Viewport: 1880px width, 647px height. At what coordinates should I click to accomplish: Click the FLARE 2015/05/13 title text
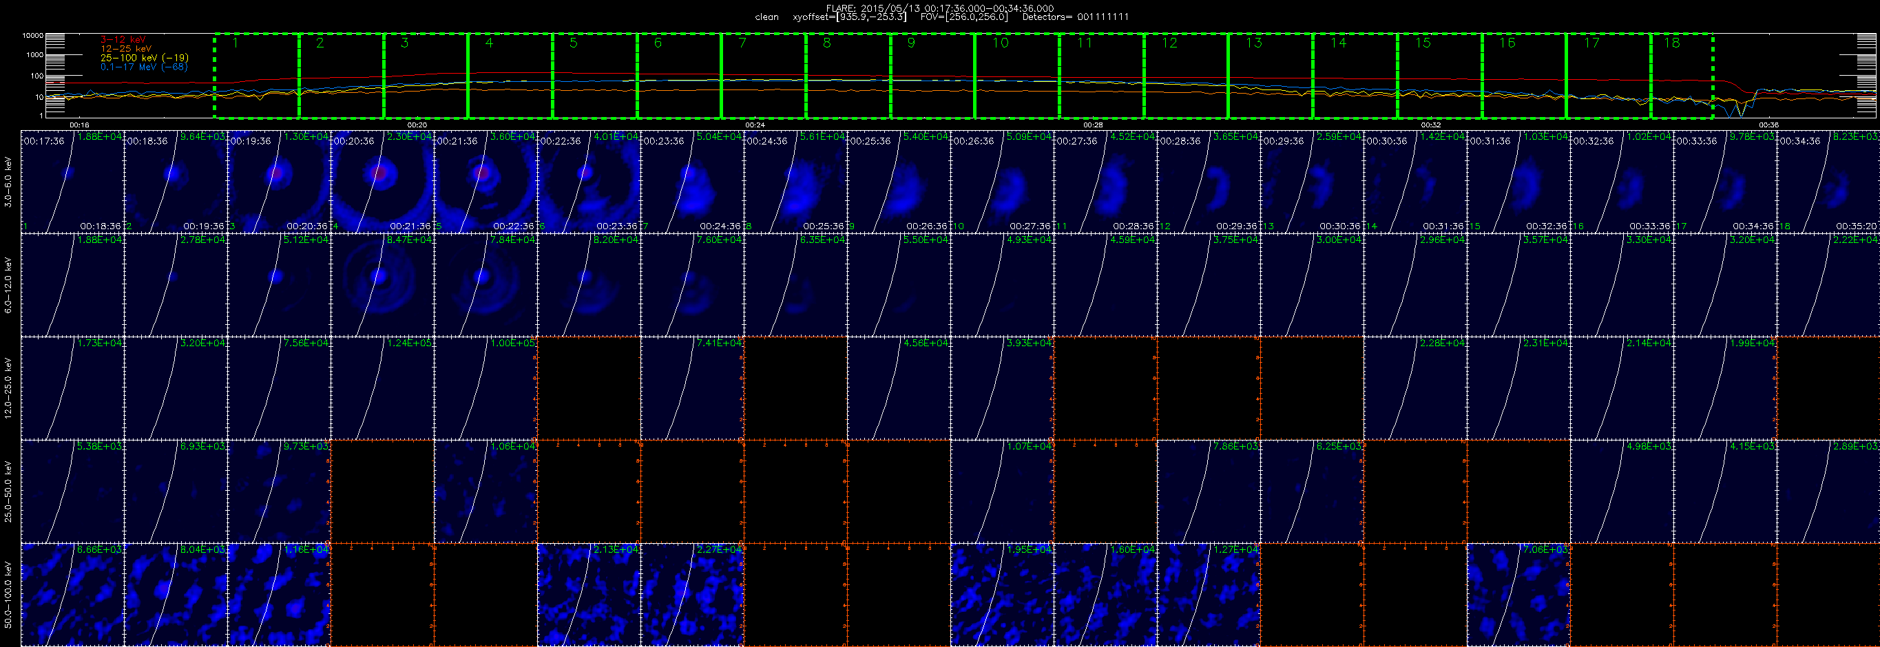(940, 8)
